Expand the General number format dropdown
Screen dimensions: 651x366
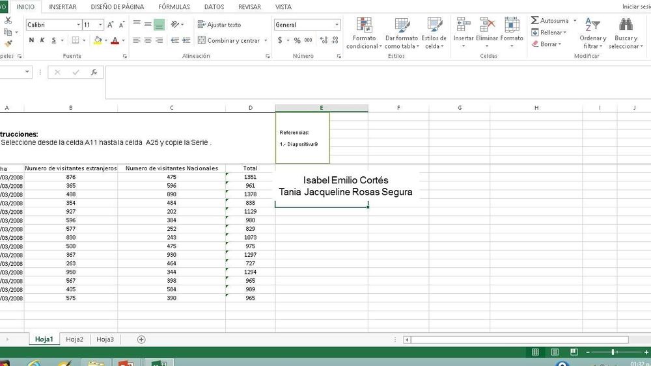click(x=337, y=25)
